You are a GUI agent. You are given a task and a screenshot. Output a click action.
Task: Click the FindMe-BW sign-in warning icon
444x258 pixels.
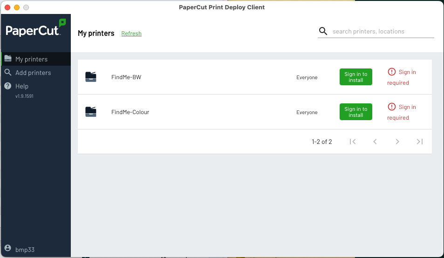click(392, 72)
